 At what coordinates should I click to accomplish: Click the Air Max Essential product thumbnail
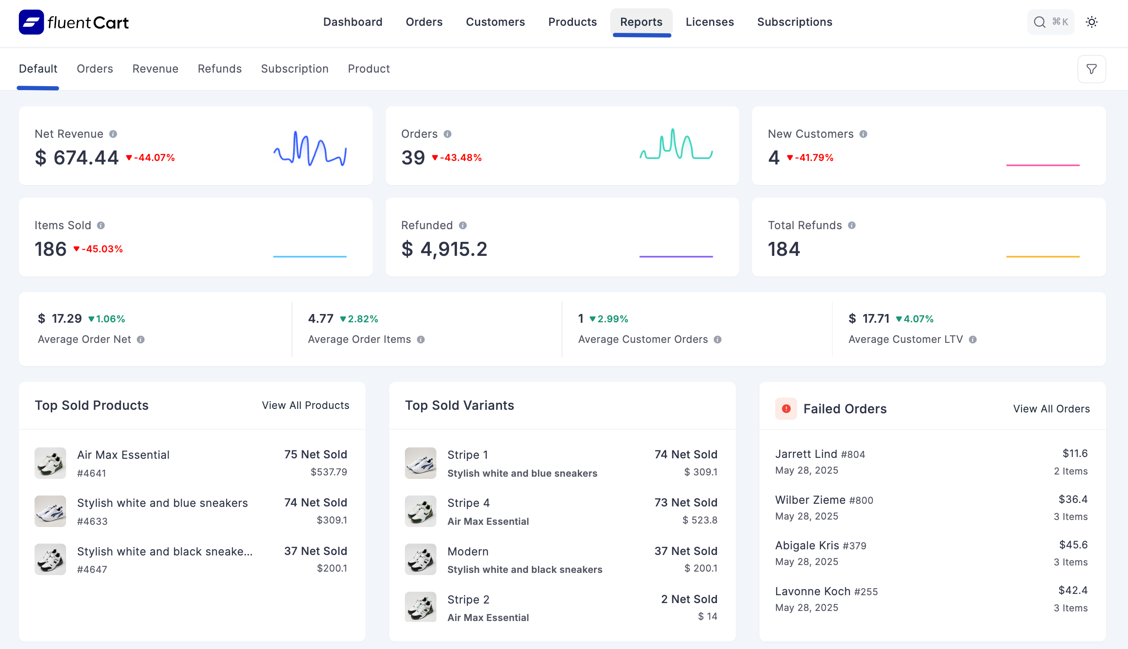tap(50, 463)
